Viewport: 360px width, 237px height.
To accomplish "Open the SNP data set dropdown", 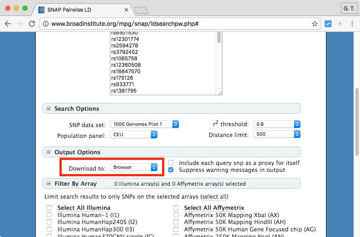I will [144, 124].
